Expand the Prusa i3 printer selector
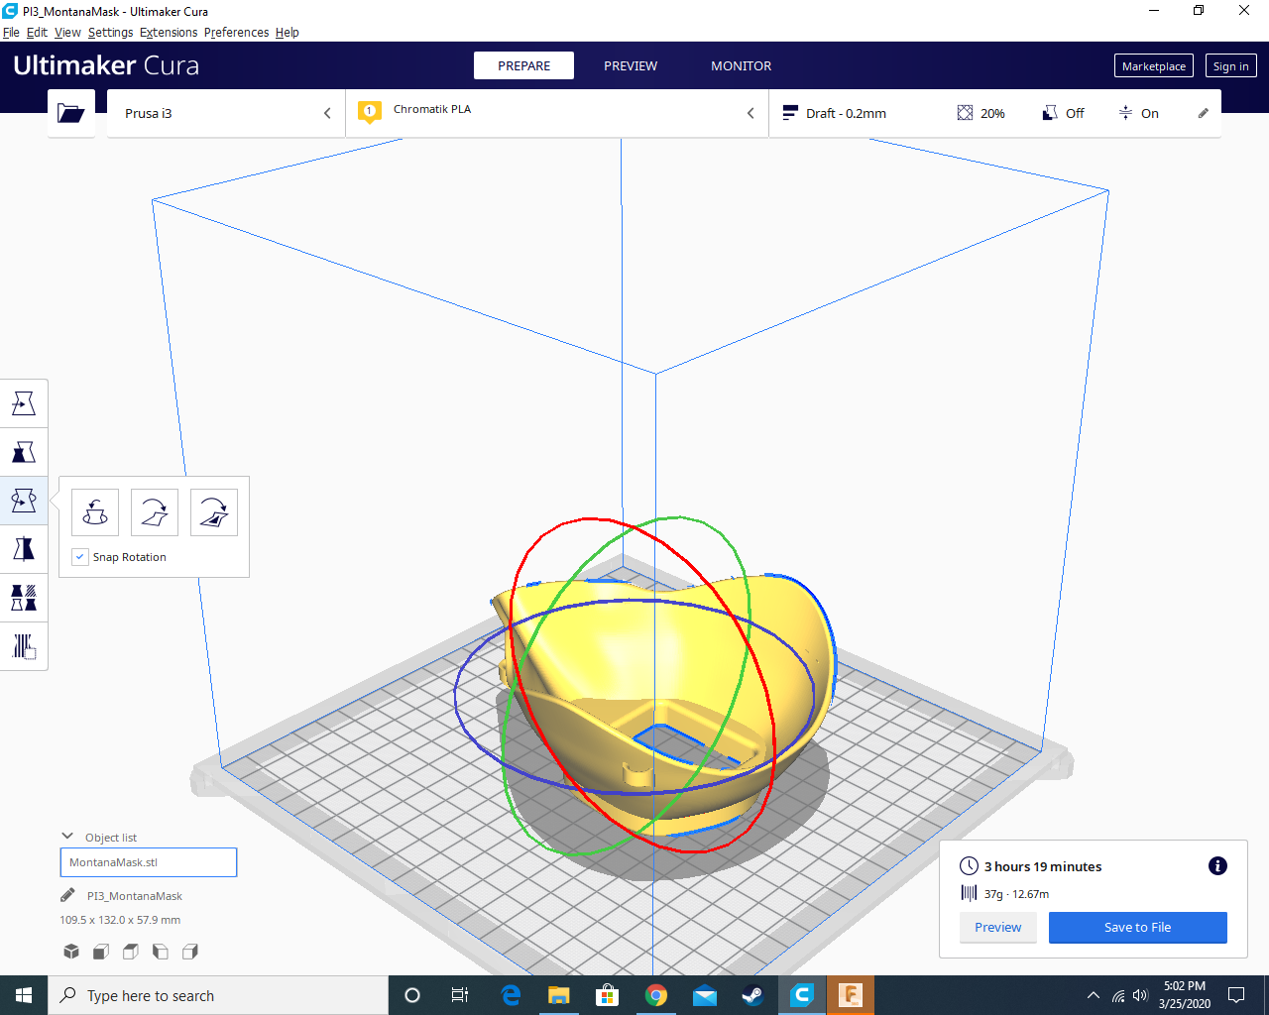Viewport: 1269px width, 1015px height. point(226,113)
